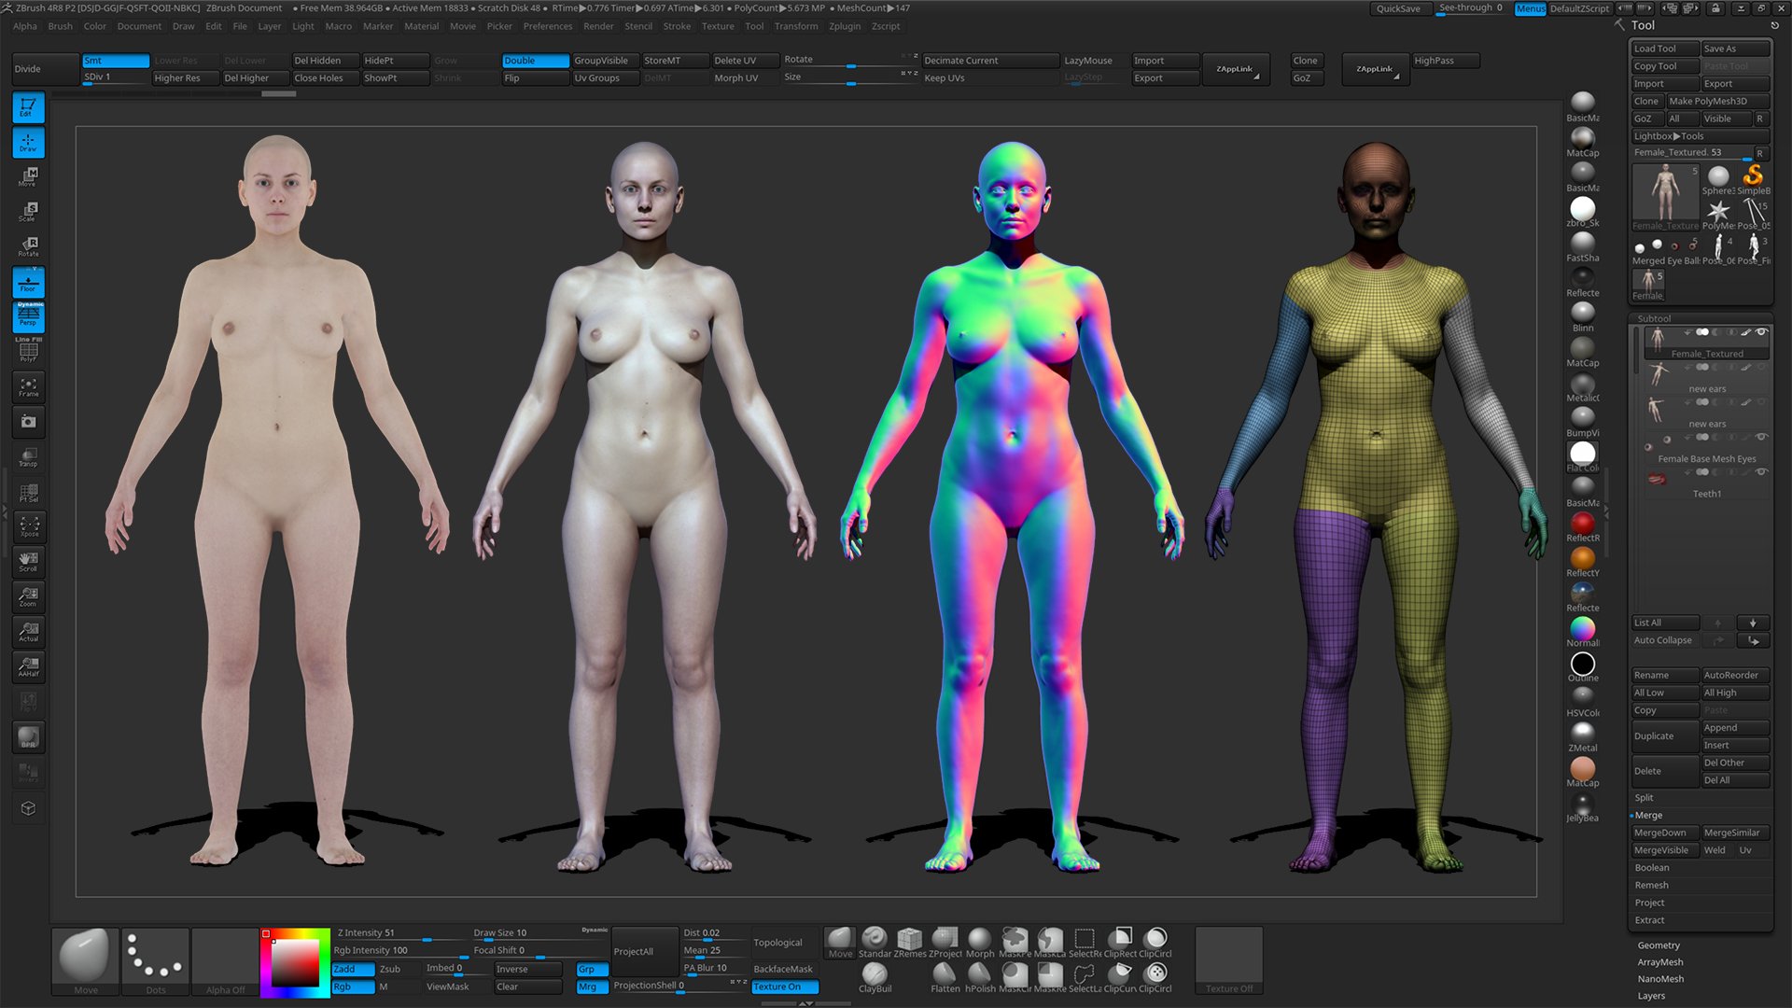Toggle the Perspective view button

pos(28,317)
